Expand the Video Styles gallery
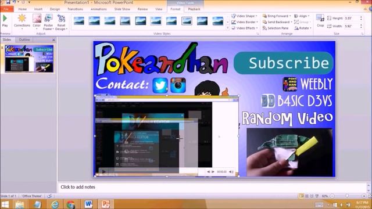 (x=227, y=28)
